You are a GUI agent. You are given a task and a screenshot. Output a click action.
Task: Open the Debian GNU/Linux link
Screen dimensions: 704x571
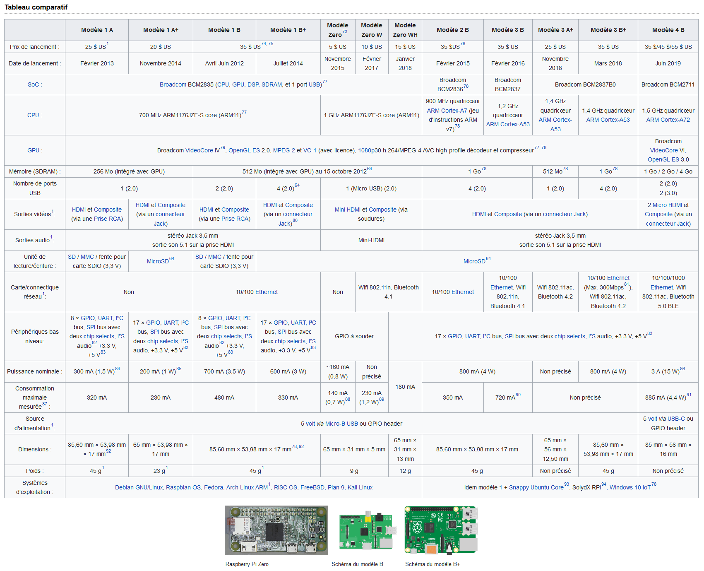click(139, 487)
